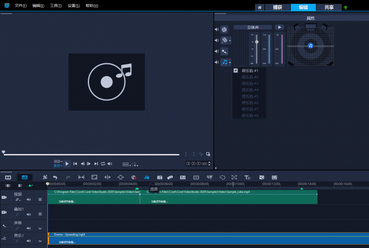
Task: Expand the 音乐1 track options chevron
Action: click(40, 240)
